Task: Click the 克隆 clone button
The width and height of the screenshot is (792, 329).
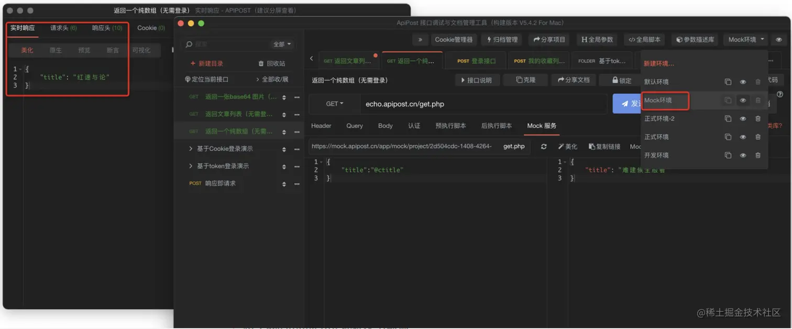Action: (525, 80)
